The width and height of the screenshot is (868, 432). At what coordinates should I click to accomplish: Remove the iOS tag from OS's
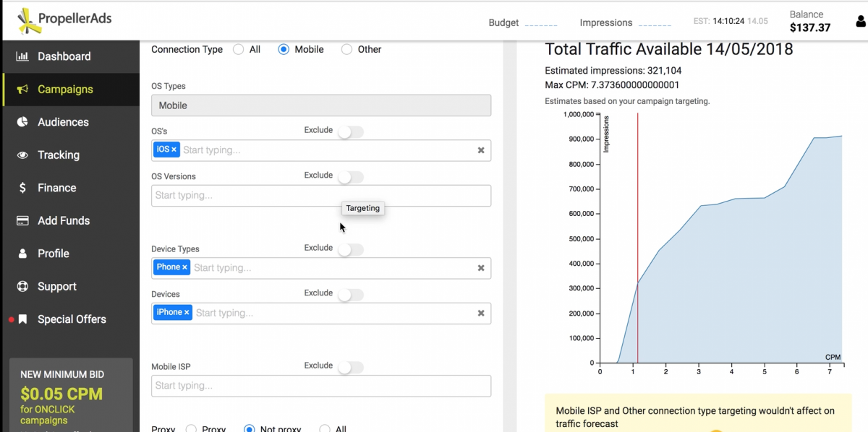[x=174, y=150]
